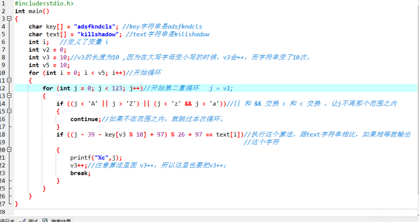Click the 搜索结果 tab's search icon

(45, 220)
